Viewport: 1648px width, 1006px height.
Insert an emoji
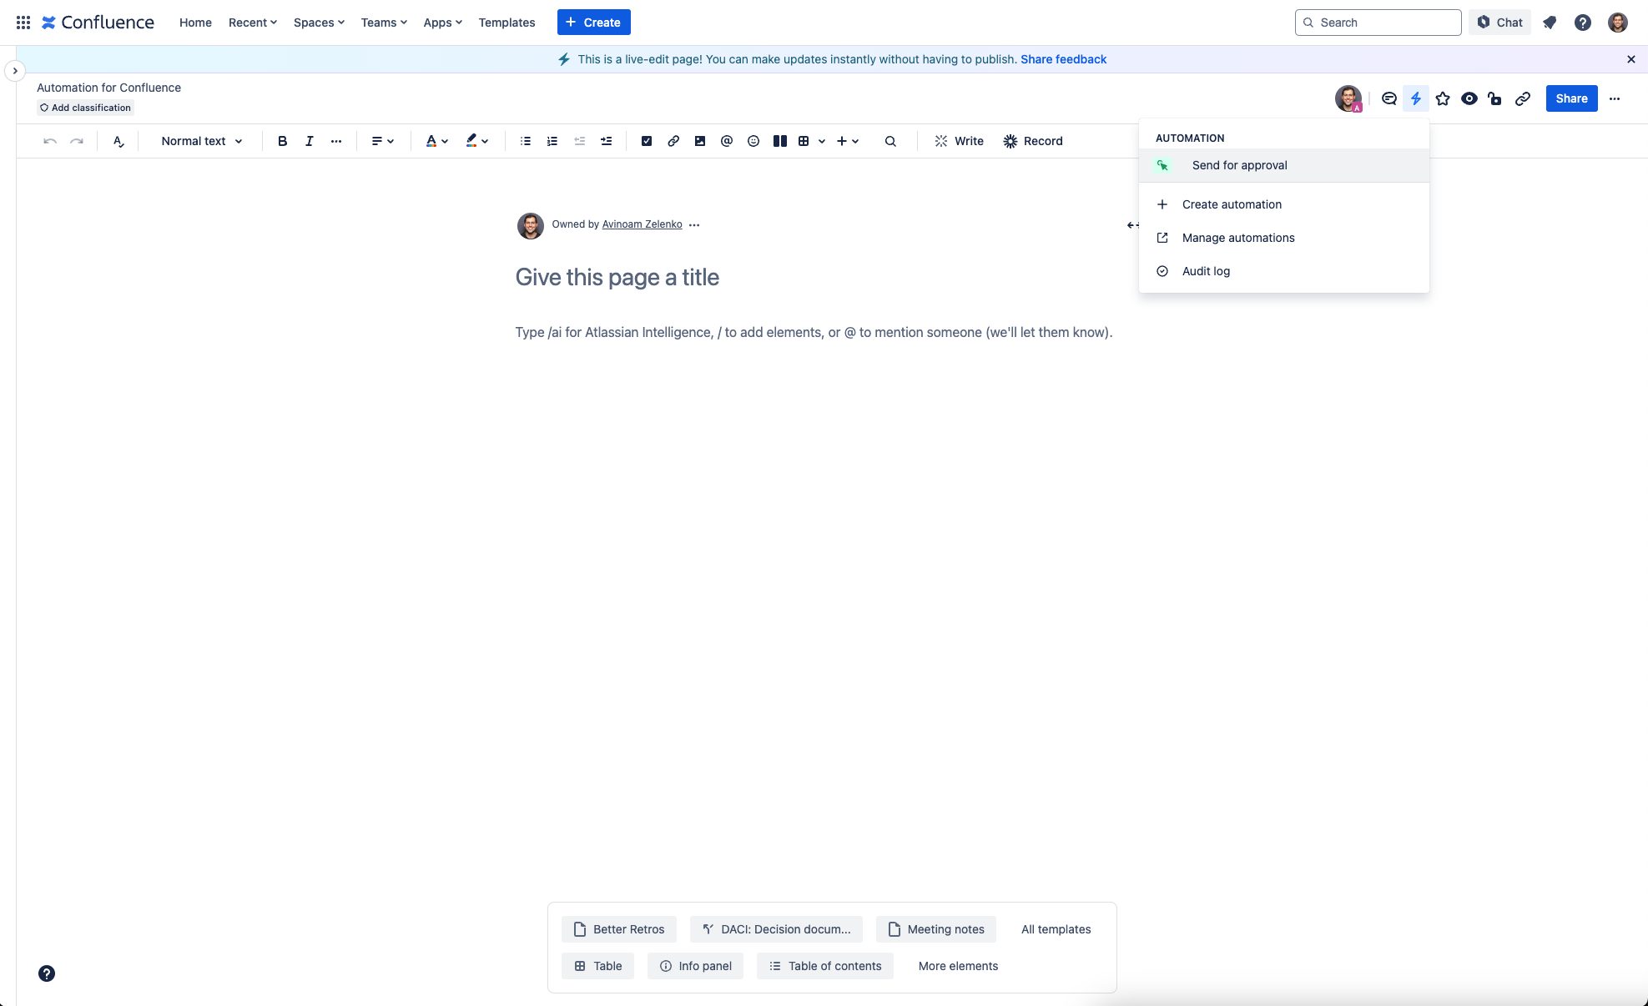[x=753, y=141]
